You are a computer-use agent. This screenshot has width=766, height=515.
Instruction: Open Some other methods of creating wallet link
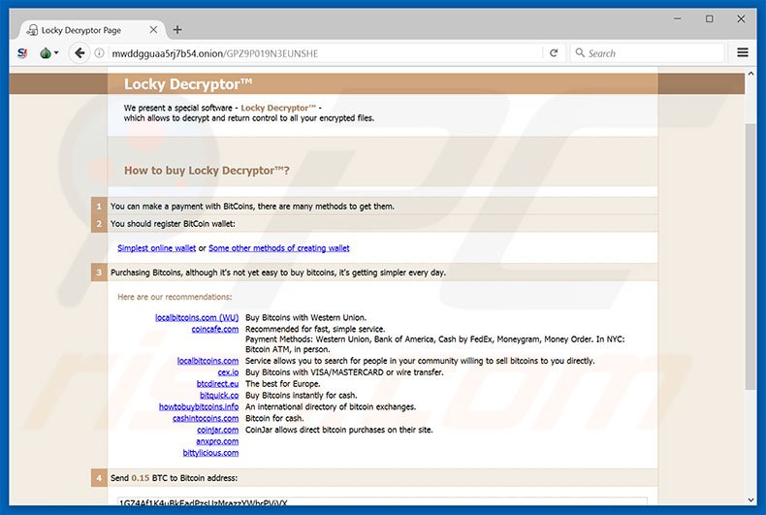279,248
